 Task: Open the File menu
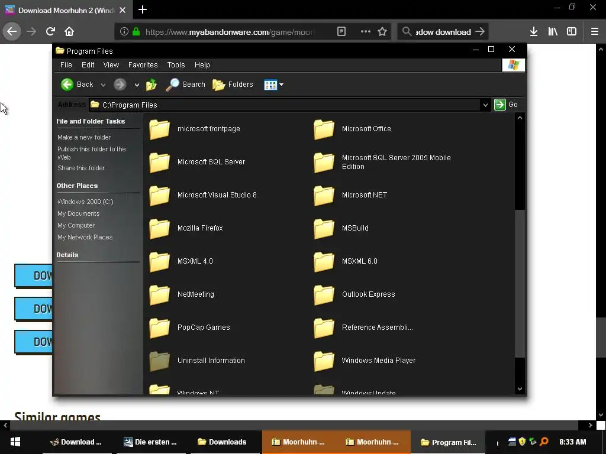pos(66,65)
